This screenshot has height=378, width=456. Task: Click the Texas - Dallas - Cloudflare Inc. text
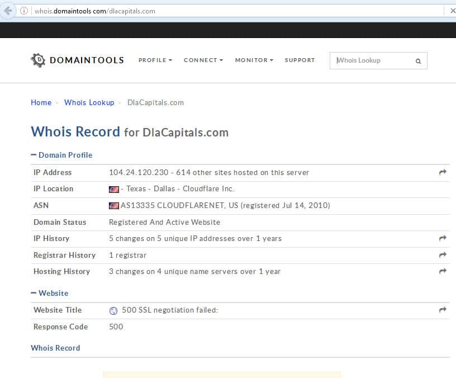[180, 188]
